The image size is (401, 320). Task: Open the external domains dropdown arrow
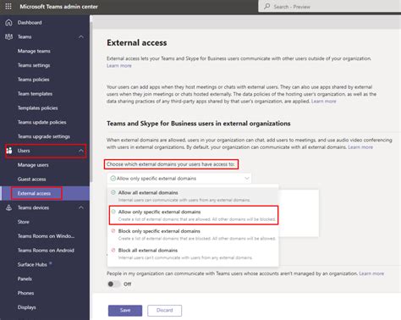(x=247, y=179)
